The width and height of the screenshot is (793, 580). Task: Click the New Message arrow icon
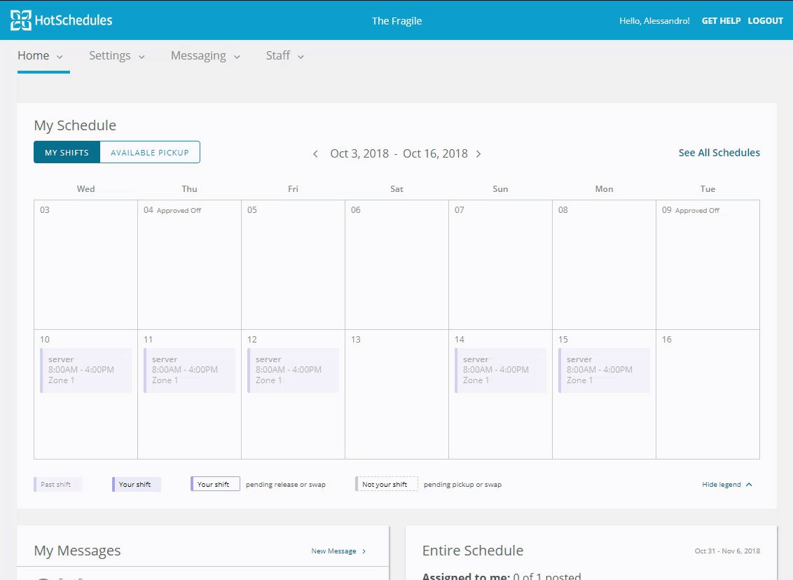coord(364,551)
